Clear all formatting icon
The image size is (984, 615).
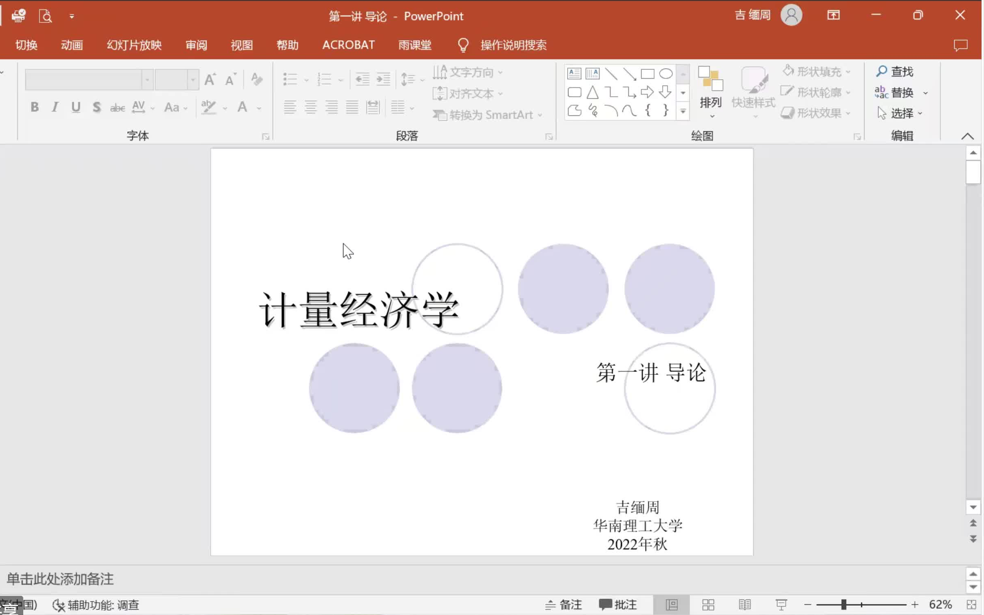pyautogui.click(x=257, y=79)
